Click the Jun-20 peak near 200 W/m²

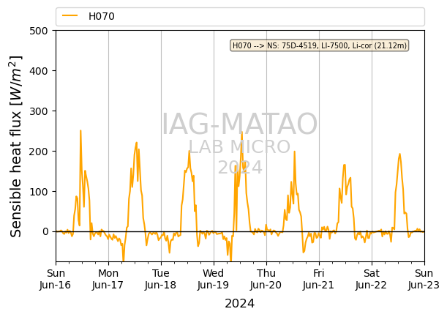point(295,152)
